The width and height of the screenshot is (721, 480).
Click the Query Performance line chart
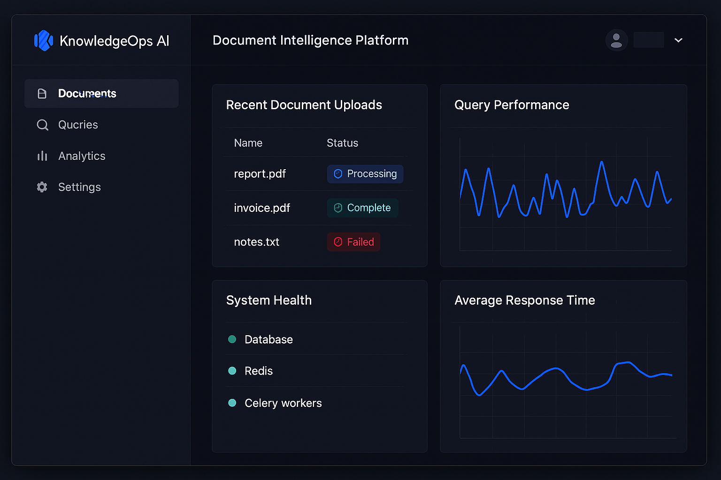566,195
